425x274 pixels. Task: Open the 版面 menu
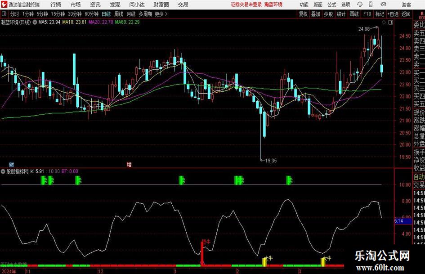[x=318, y=4]
